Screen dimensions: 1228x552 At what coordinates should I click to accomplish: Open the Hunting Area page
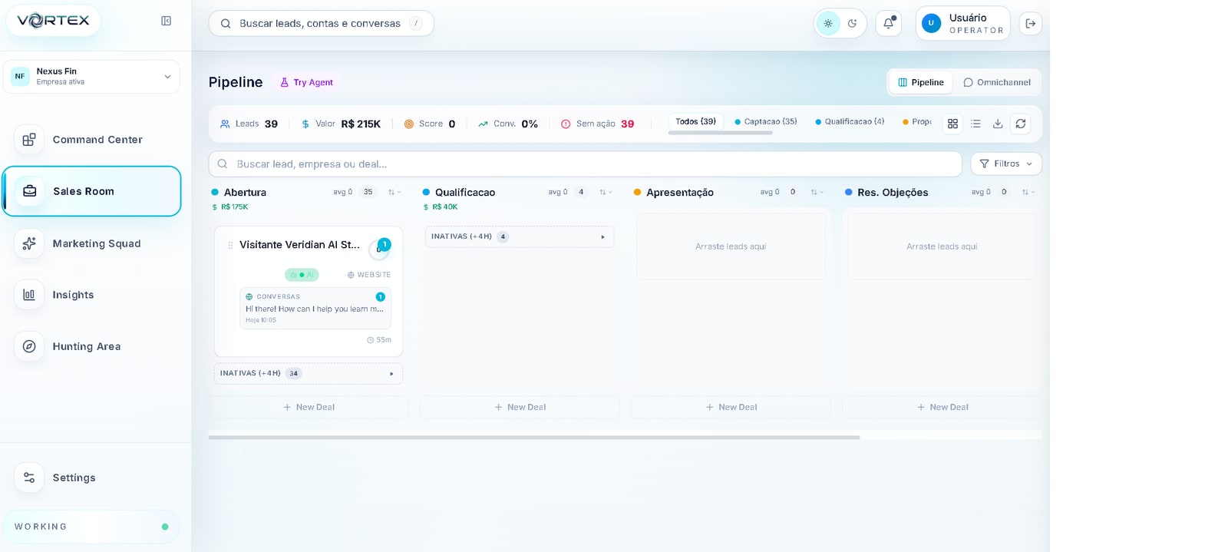click(x=91, y=346)
